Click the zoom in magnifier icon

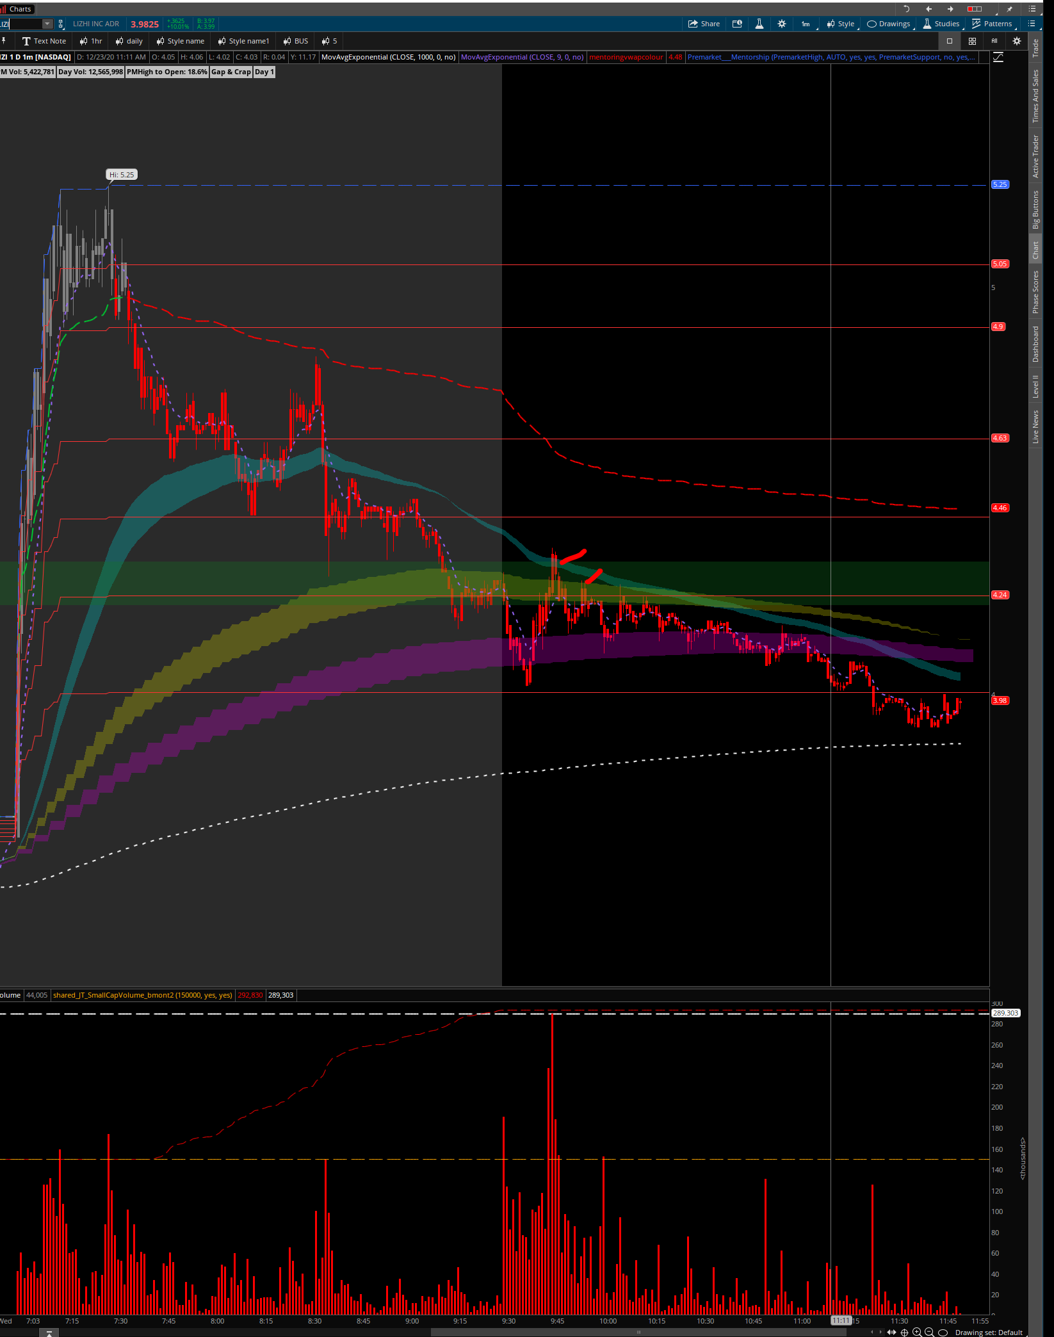click(917, 1332)
